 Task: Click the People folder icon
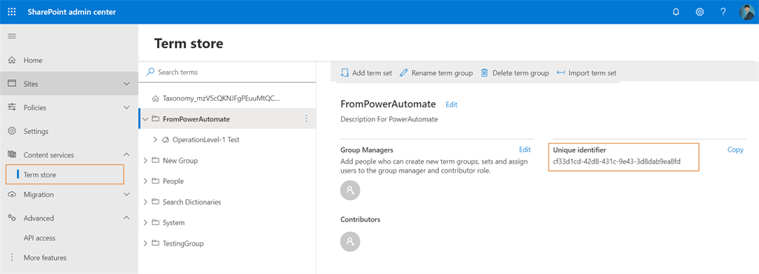click(x=156, y=181)
